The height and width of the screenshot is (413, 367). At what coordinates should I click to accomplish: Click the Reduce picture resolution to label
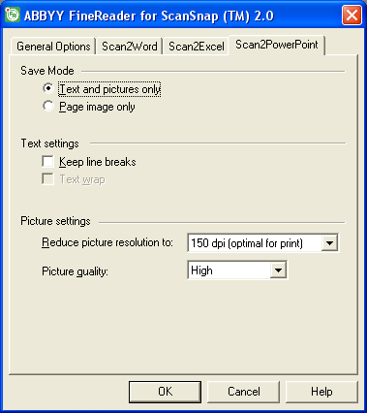click(107, 242)
